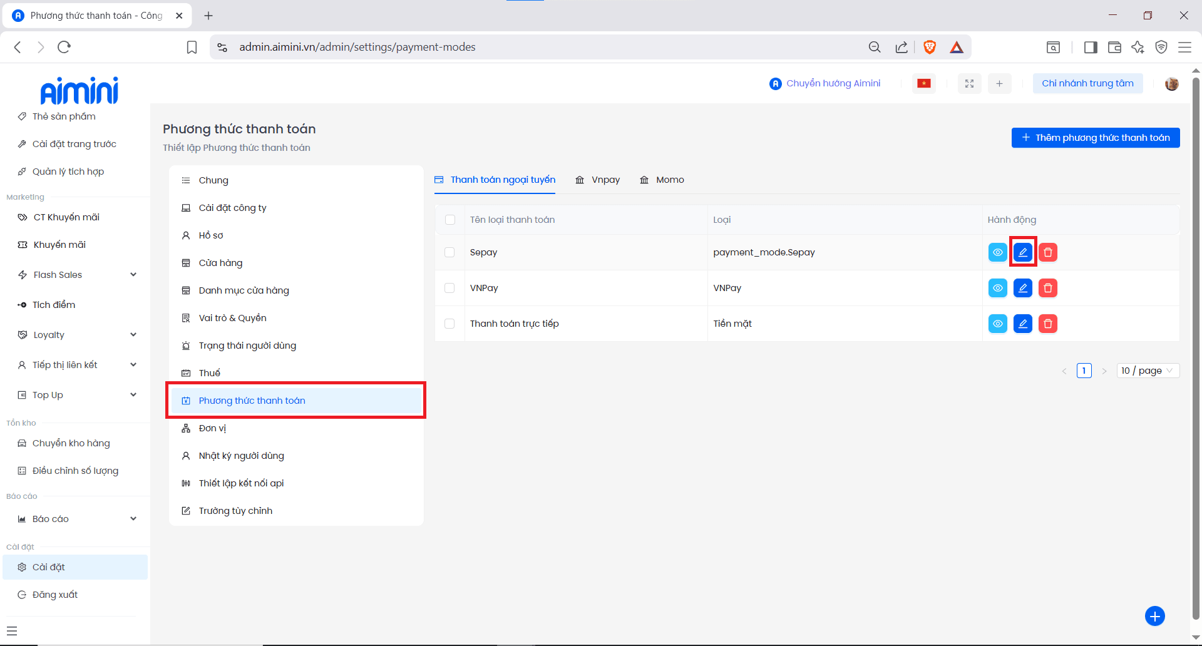This screenshot has height=646, width=1202.
Task: Open the Brave Shields lion icon
Action: tap(930, 47)
